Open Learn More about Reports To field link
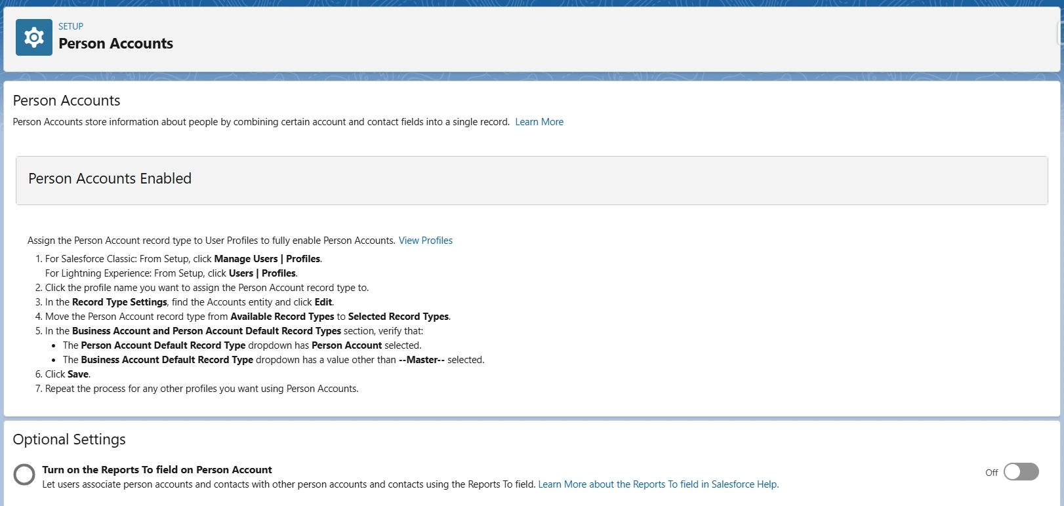Screen dimensions: 1064x506 pos(659,484)
